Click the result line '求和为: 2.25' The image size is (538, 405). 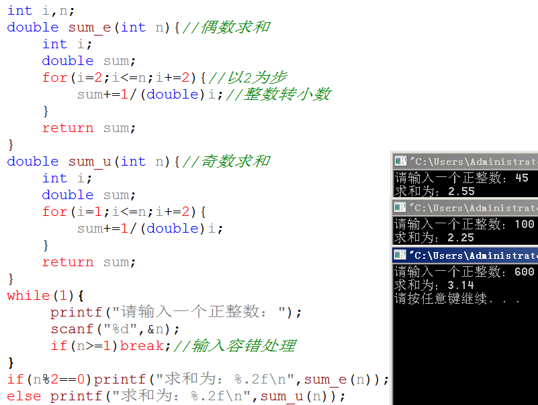(x=435, y=237)
